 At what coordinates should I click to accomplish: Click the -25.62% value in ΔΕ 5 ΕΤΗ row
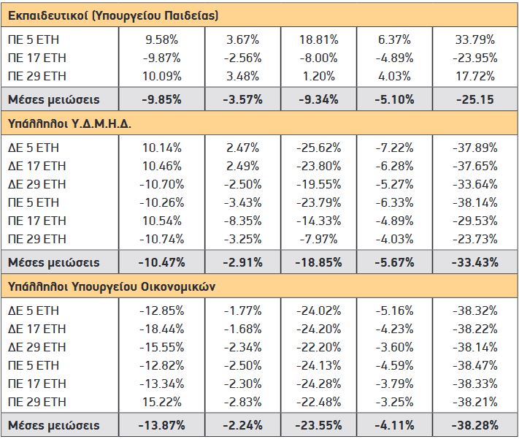[319, 148]
